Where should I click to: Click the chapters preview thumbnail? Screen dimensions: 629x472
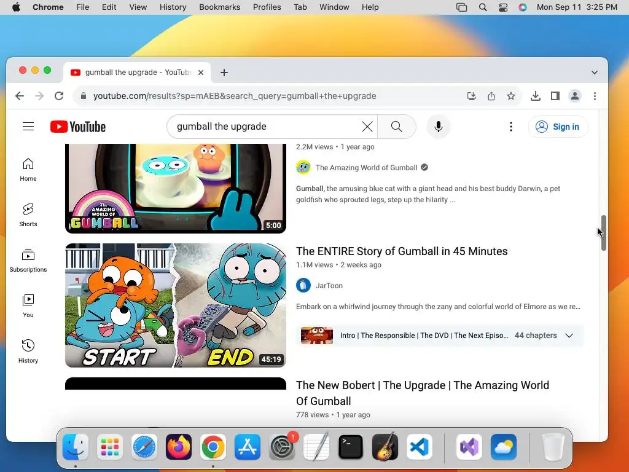pyautogui.click(x=317, y=336)
